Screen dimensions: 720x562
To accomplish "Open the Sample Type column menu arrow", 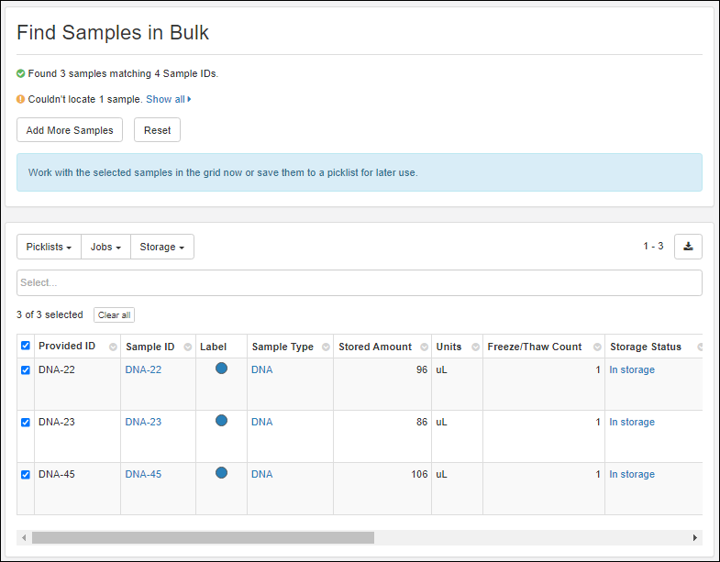I will coord(325,347).
